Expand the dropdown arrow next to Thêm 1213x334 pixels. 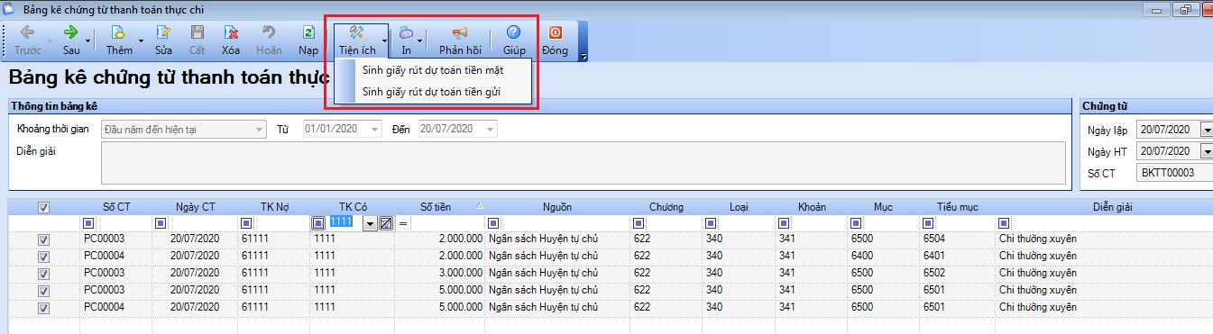click(141, 41)
